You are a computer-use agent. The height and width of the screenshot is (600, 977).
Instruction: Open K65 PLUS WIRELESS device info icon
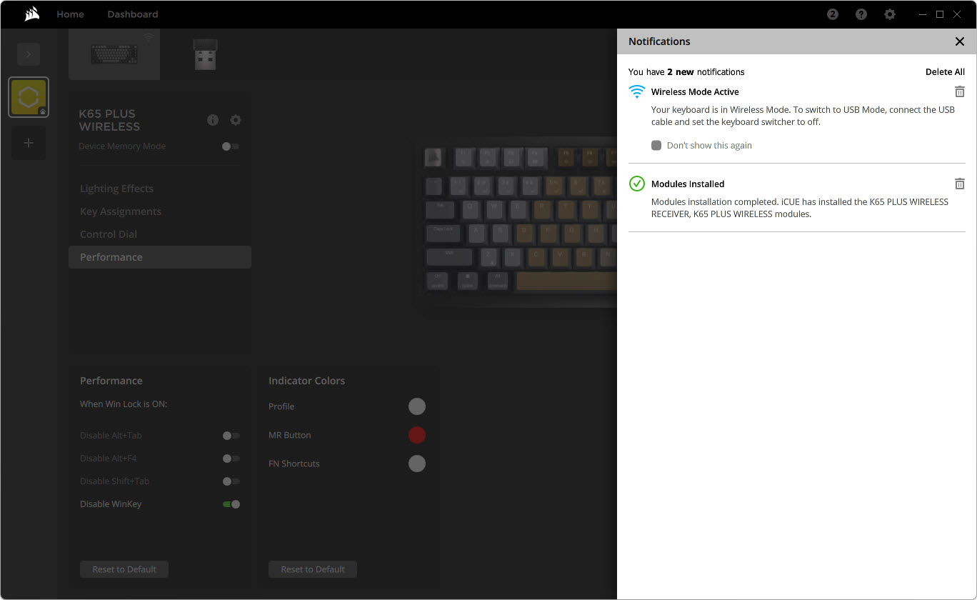pos(213,120)
